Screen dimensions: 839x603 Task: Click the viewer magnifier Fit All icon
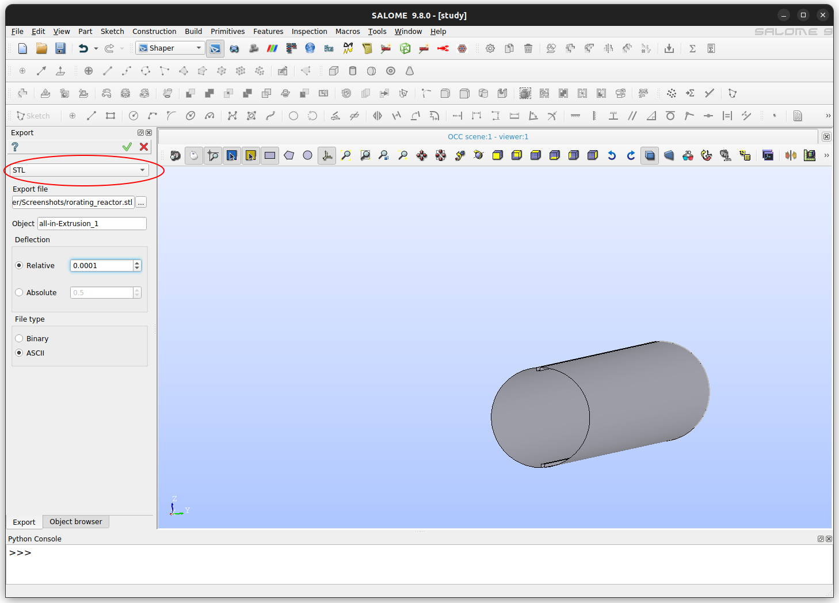(x=346, y=155)
